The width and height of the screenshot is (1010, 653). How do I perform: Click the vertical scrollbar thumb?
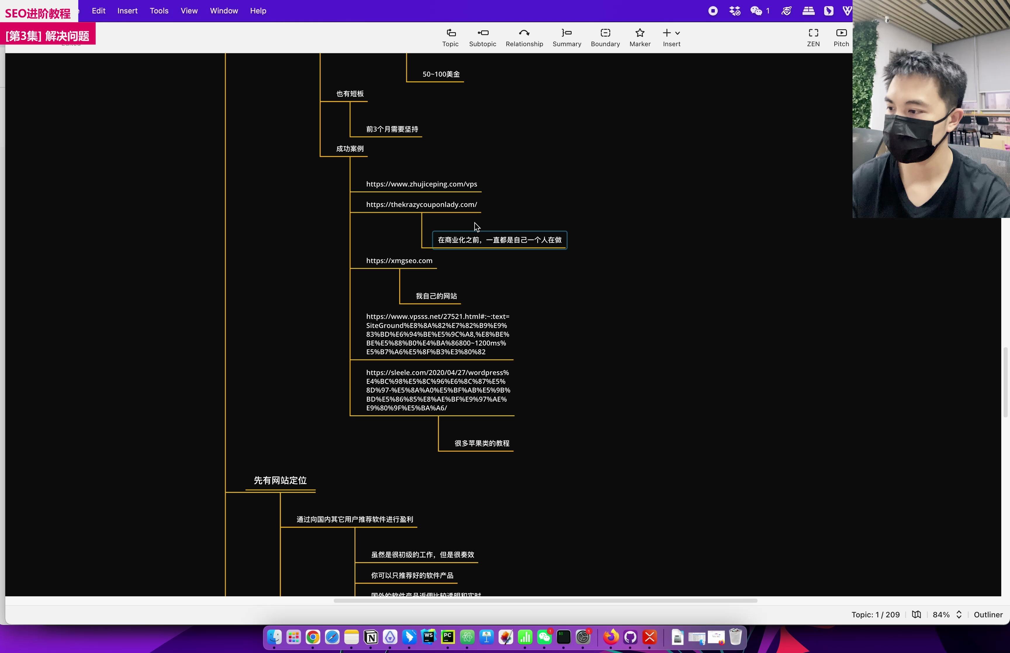1005,382
